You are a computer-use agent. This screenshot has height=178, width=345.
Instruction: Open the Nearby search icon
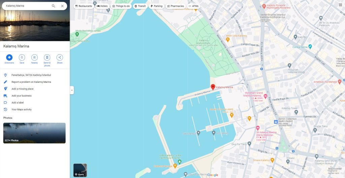34,57
